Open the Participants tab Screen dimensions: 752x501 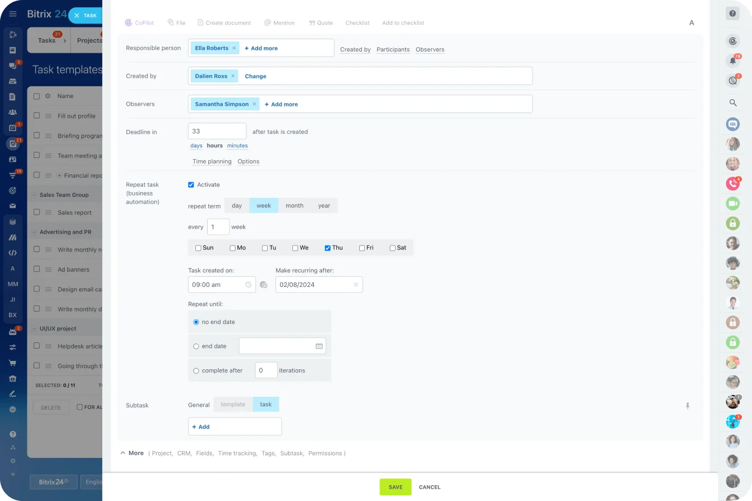[393, 49]
